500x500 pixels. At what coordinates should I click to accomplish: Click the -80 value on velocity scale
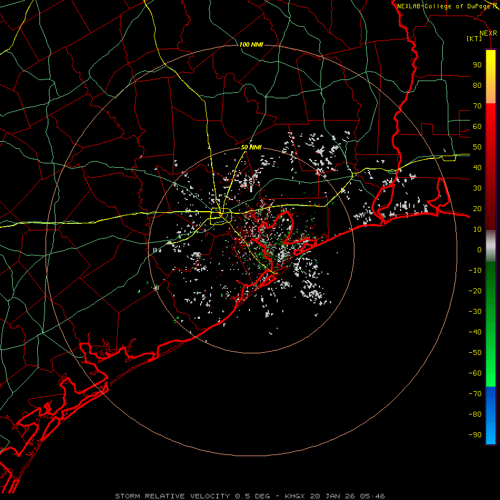click(x=475, y=414)
